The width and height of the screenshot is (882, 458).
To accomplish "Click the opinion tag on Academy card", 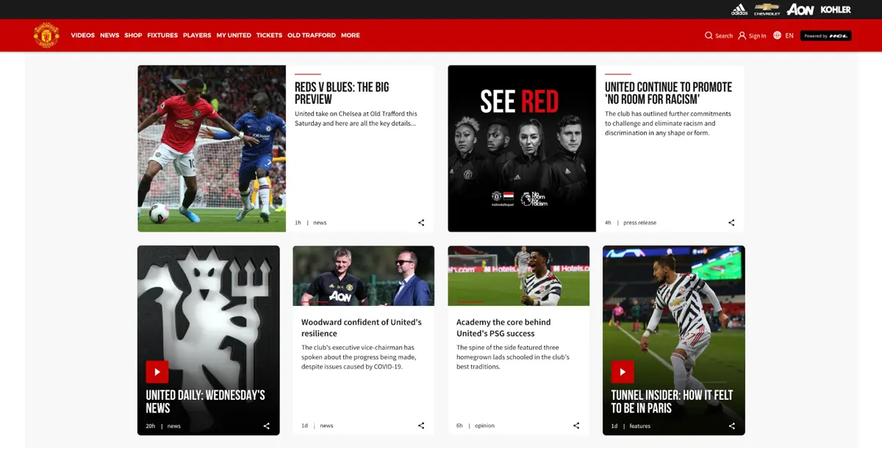I will tap(485, 426).
